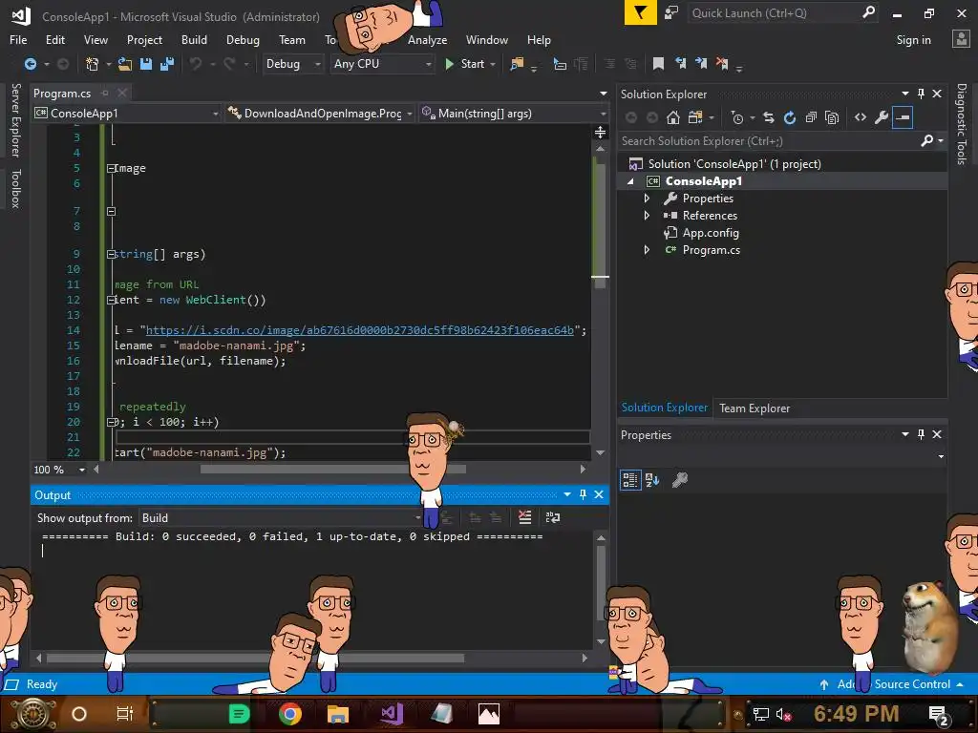Open the Debug configuration dropdown
The width and height of the screenshot is (978, 733).
[x=292, y=64]
